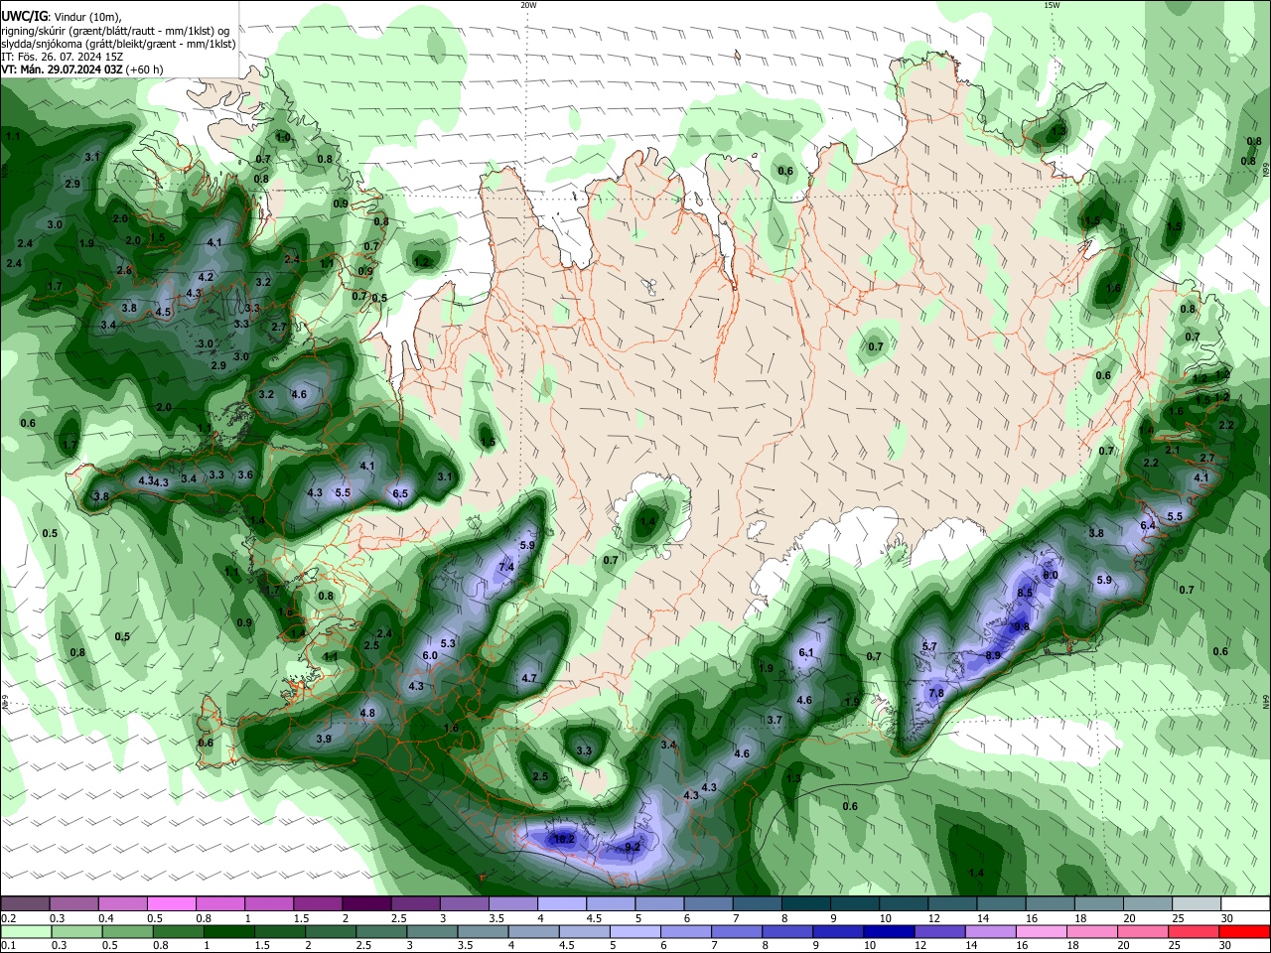Screen dimensions: 1271x953
Task: Click the 9.8 value in the southeast rain band
Action: click(1022, 626)
